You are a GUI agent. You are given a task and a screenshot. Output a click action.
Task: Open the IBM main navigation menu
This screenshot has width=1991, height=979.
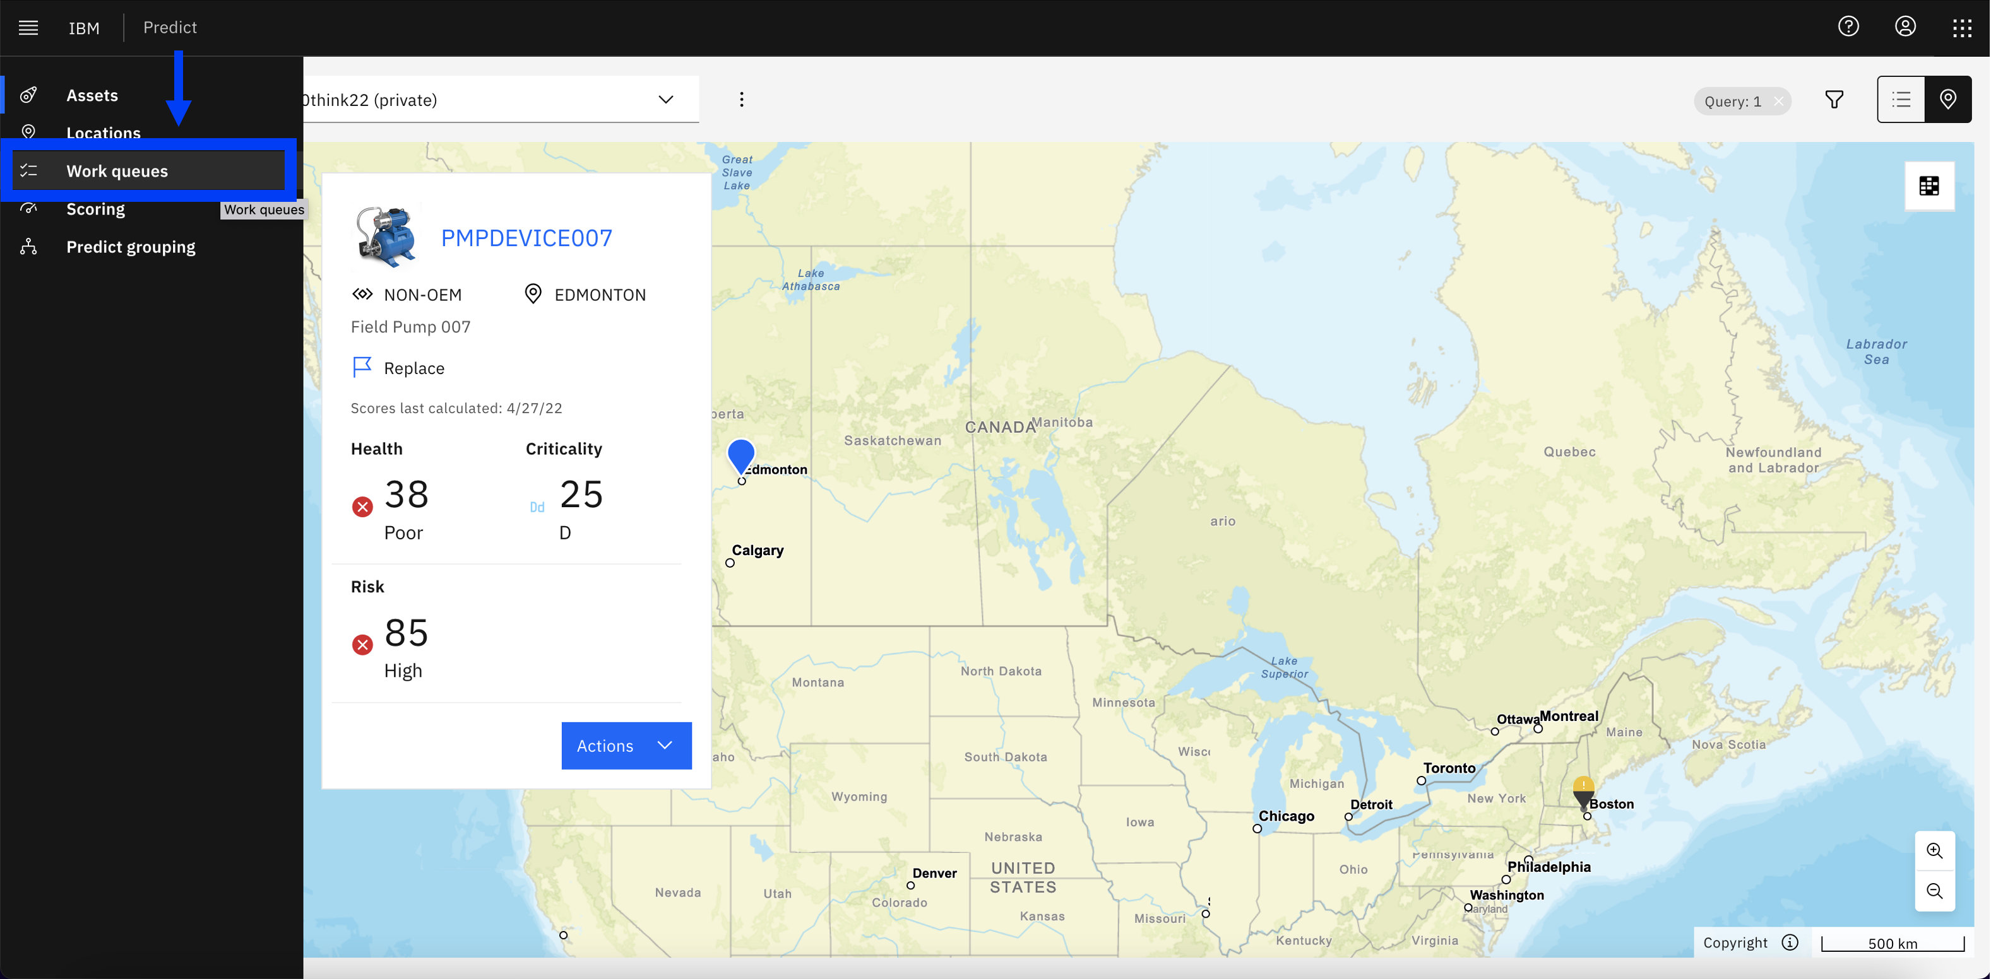click(x=29, y=26)
